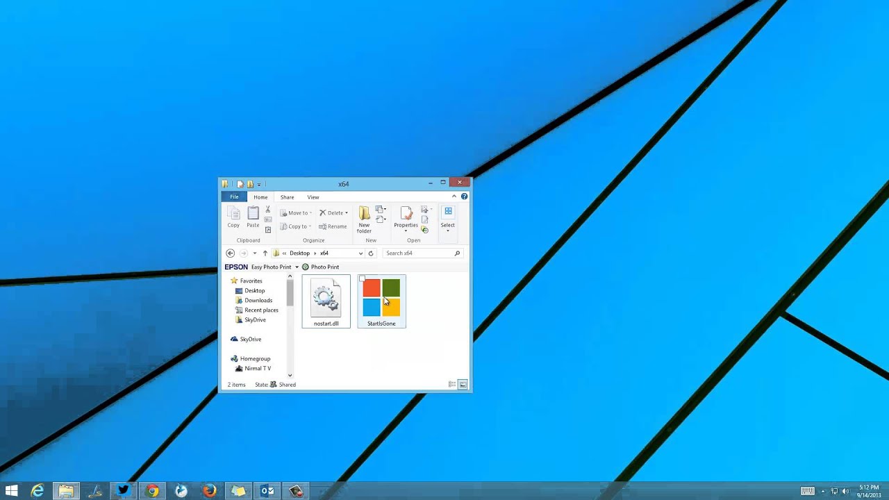The image size is (889, 500).
Task: Refresh the x64 folder view
Action: (x=371, y=253)
